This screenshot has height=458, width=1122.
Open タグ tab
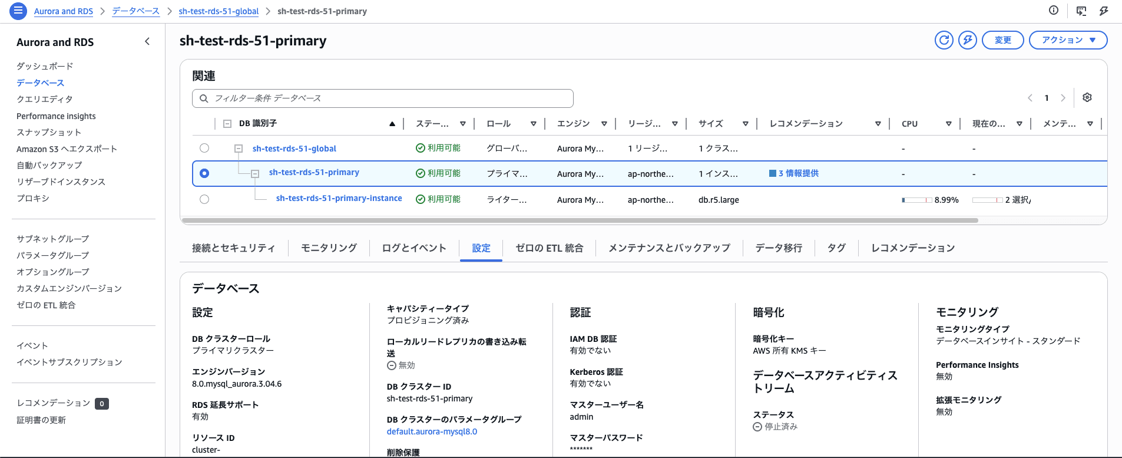coord(836,248)
